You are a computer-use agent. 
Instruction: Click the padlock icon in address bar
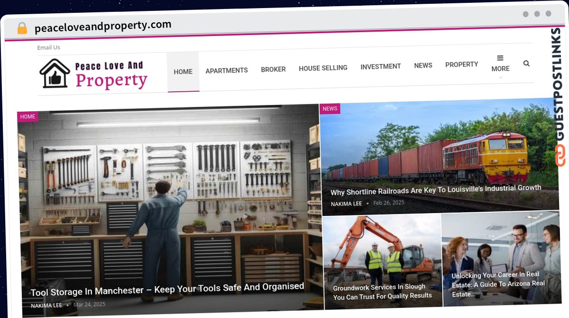pos(22,28)
